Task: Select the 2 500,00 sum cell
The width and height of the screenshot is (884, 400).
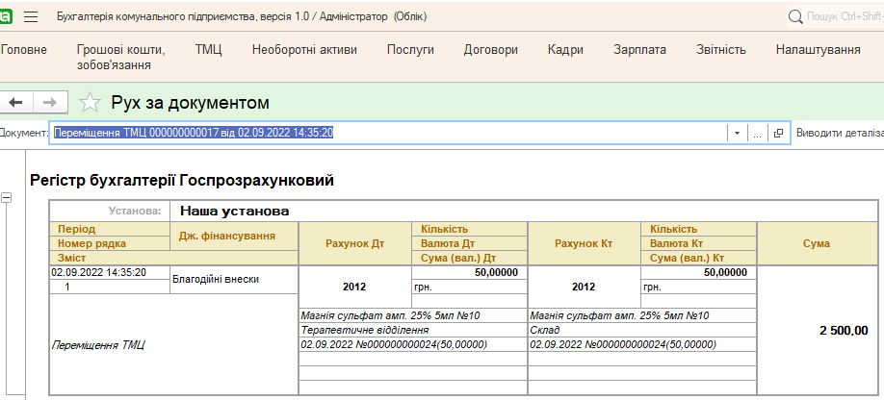Action: pyautogui.click(x=844, y=330)
